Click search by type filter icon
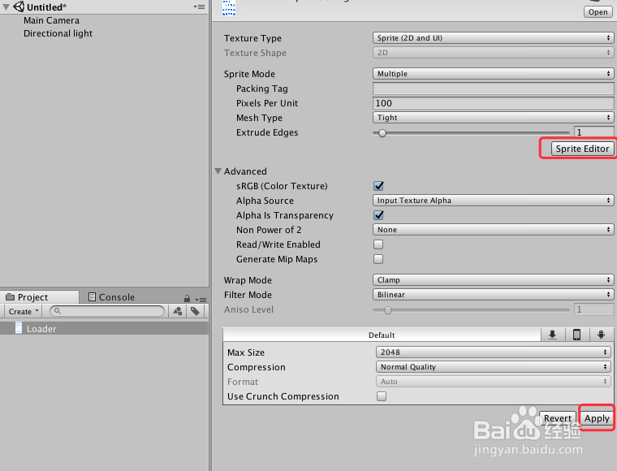 tap(178, 311)
